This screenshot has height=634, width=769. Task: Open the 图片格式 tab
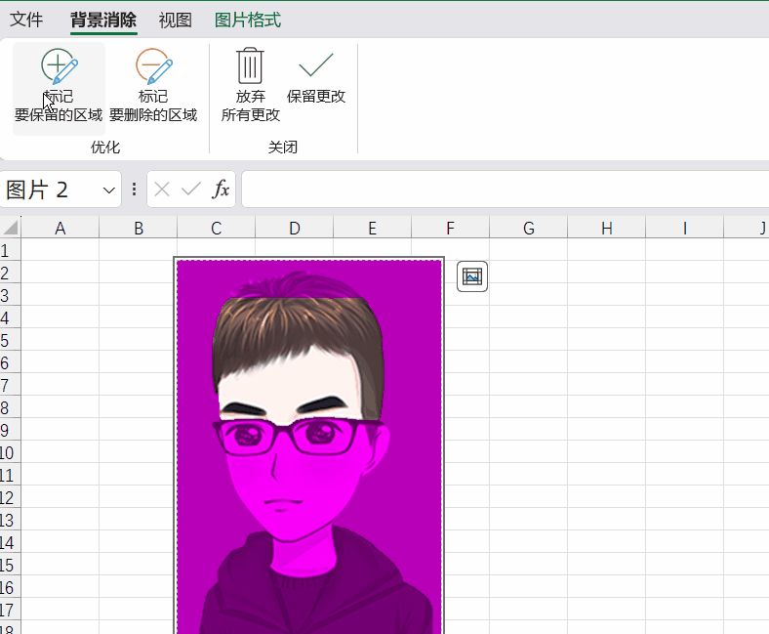pos(248,20)
